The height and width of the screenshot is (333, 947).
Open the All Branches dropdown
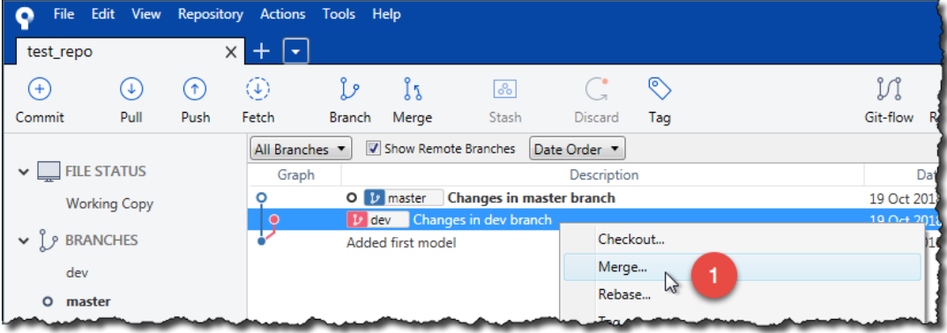[301, 149]
